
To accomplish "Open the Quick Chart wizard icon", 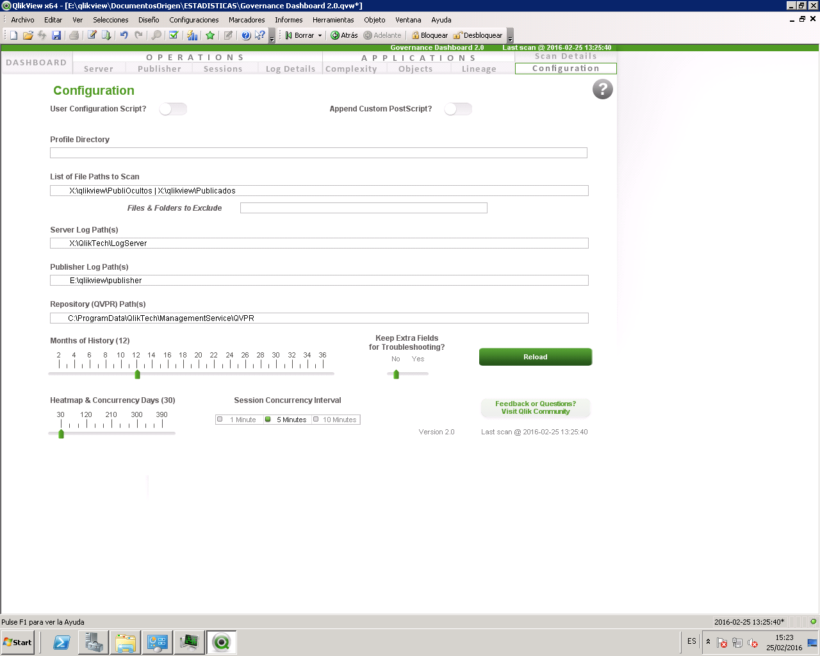I will pos(192,35).
